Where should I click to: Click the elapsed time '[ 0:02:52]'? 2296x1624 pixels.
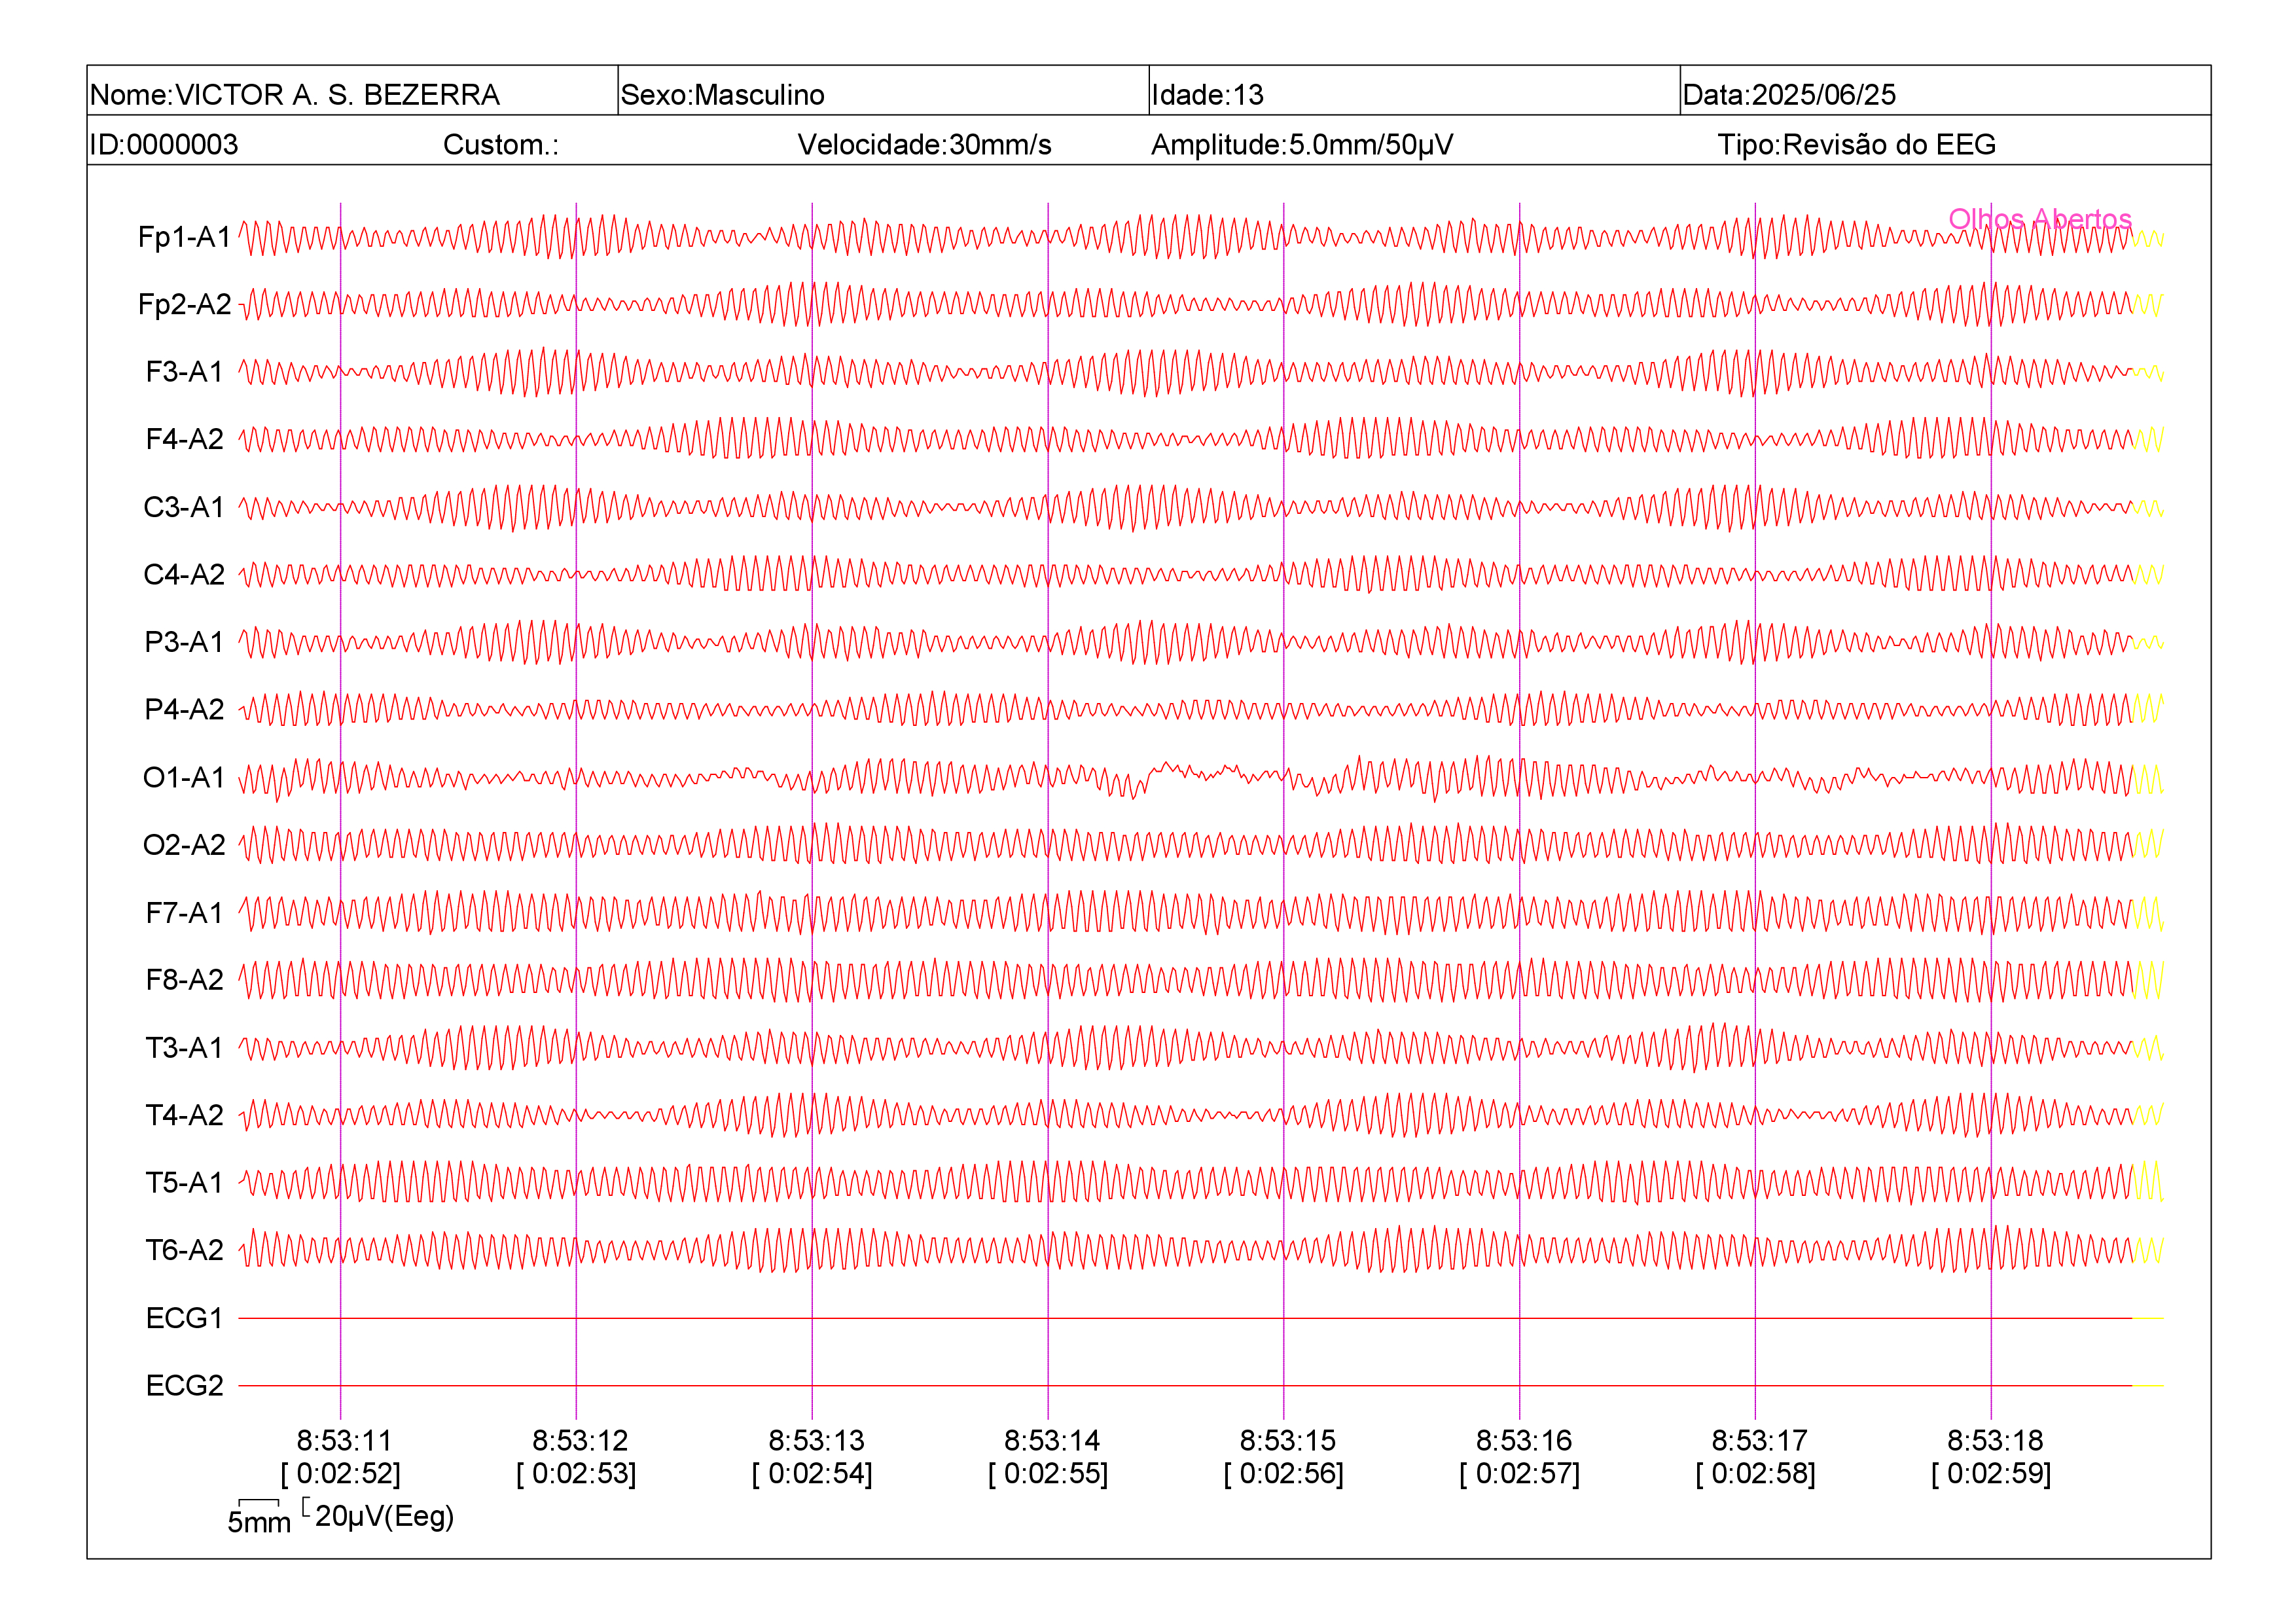[340, 1473]
